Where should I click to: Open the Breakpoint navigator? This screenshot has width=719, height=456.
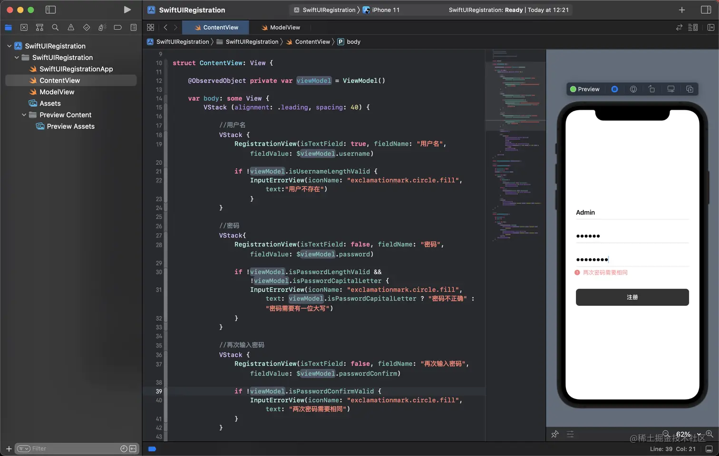[x=117, y=28]
